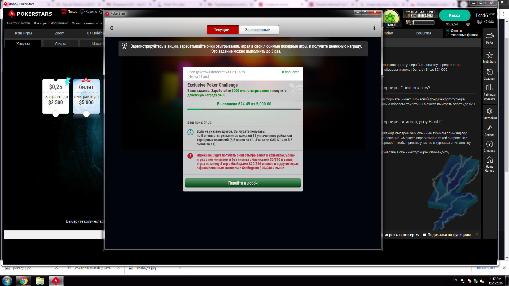Image resolution: width=509 pixels, height=286 pixels.
Task: Click the EN language indicator
Action: tap(455, 280)
